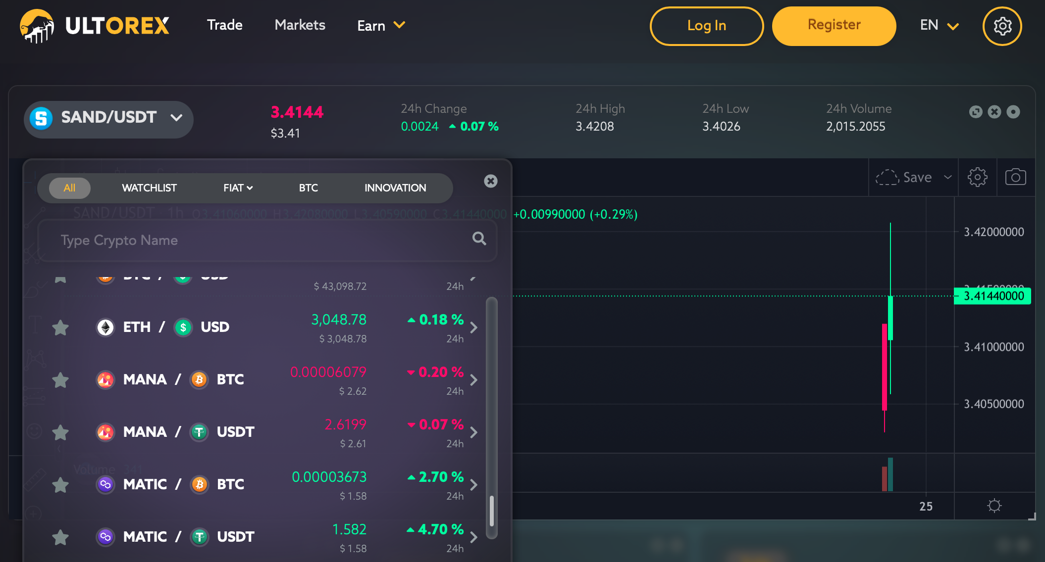Expand the Earn menu
Viewport: 1045px width, 562px height.
tap(381, 25)
